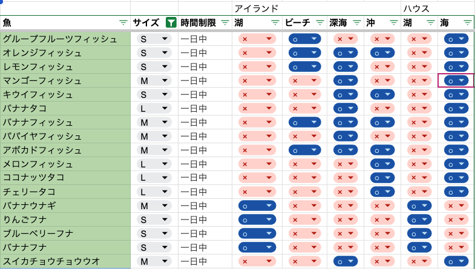Image resolution: width=475 pixels, height=269 pixels.
Task: Open 沖 dropdown for ココナッツタコ row
Action: 382,178
